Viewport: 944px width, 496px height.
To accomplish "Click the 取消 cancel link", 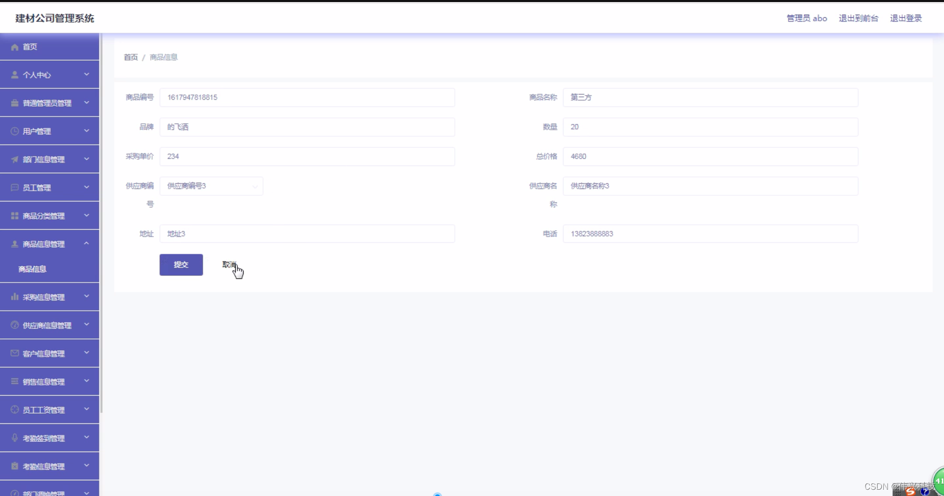I will 228,265.
